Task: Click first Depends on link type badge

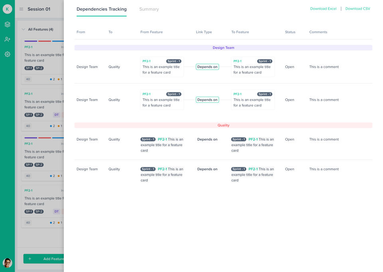Action: pos(207,67)
